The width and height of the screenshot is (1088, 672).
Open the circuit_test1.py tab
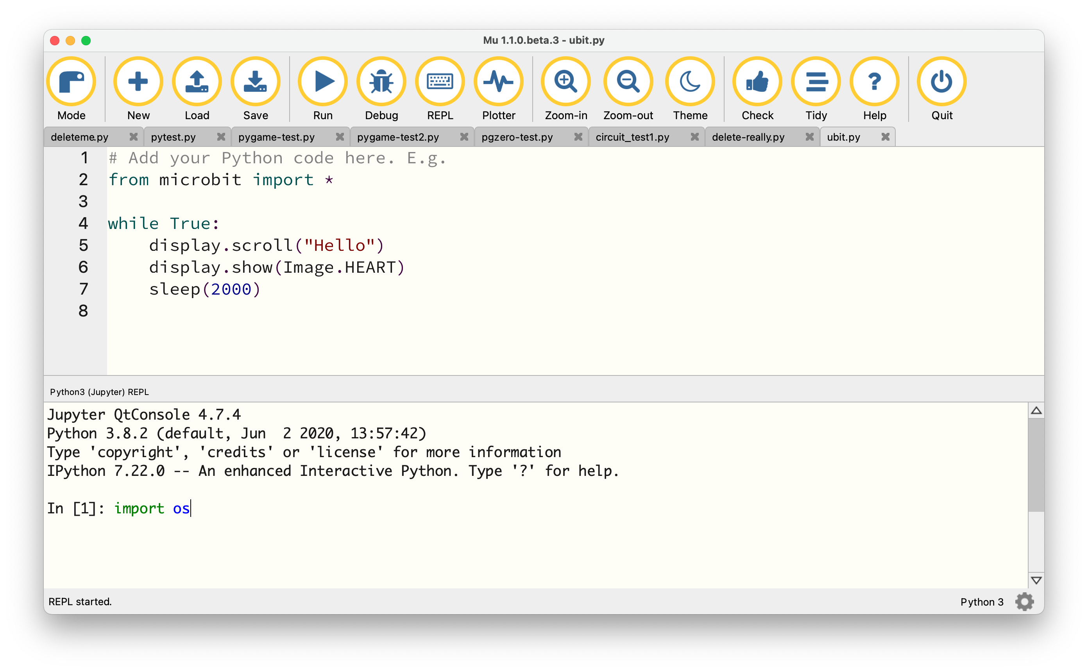pyautogui.click(x=633, y=137)
